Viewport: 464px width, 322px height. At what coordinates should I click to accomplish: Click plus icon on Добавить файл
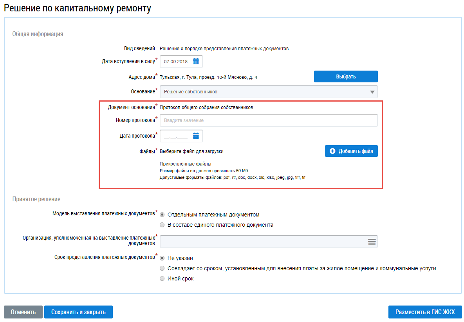333,151
